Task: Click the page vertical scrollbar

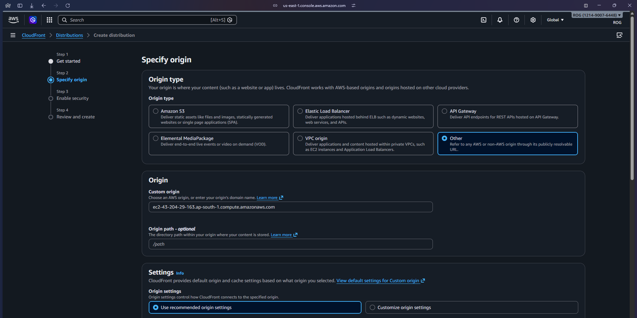Action: click(632, 99)
